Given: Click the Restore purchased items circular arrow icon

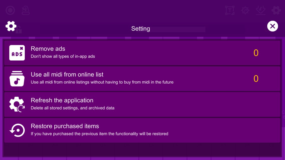Looking at the screenshot, I should click(17, 130).
